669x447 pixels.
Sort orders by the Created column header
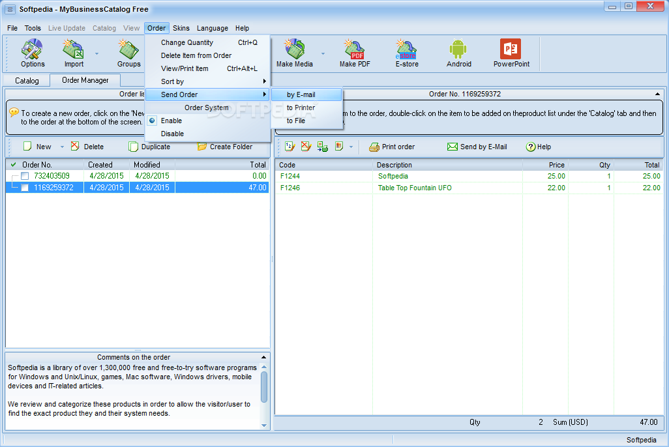[x=106, y=165]
